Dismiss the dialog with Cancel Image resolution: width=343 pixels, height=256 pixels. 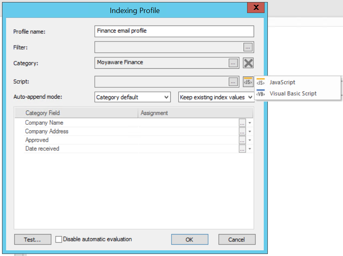[x=237, y=239]
